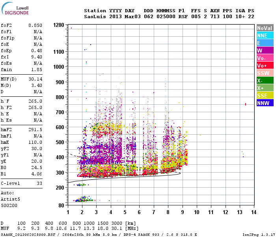Click the 300 km y-axis label
This screenshot has width=276, height=237.
[60, 173]
